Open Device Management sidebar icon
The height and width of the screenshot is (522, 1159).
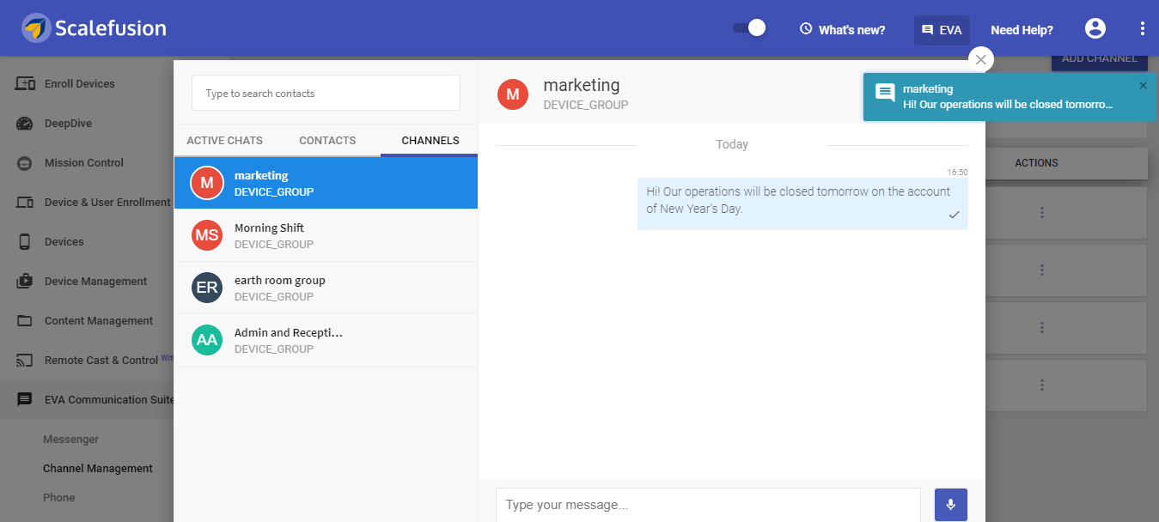coord(25,282)
